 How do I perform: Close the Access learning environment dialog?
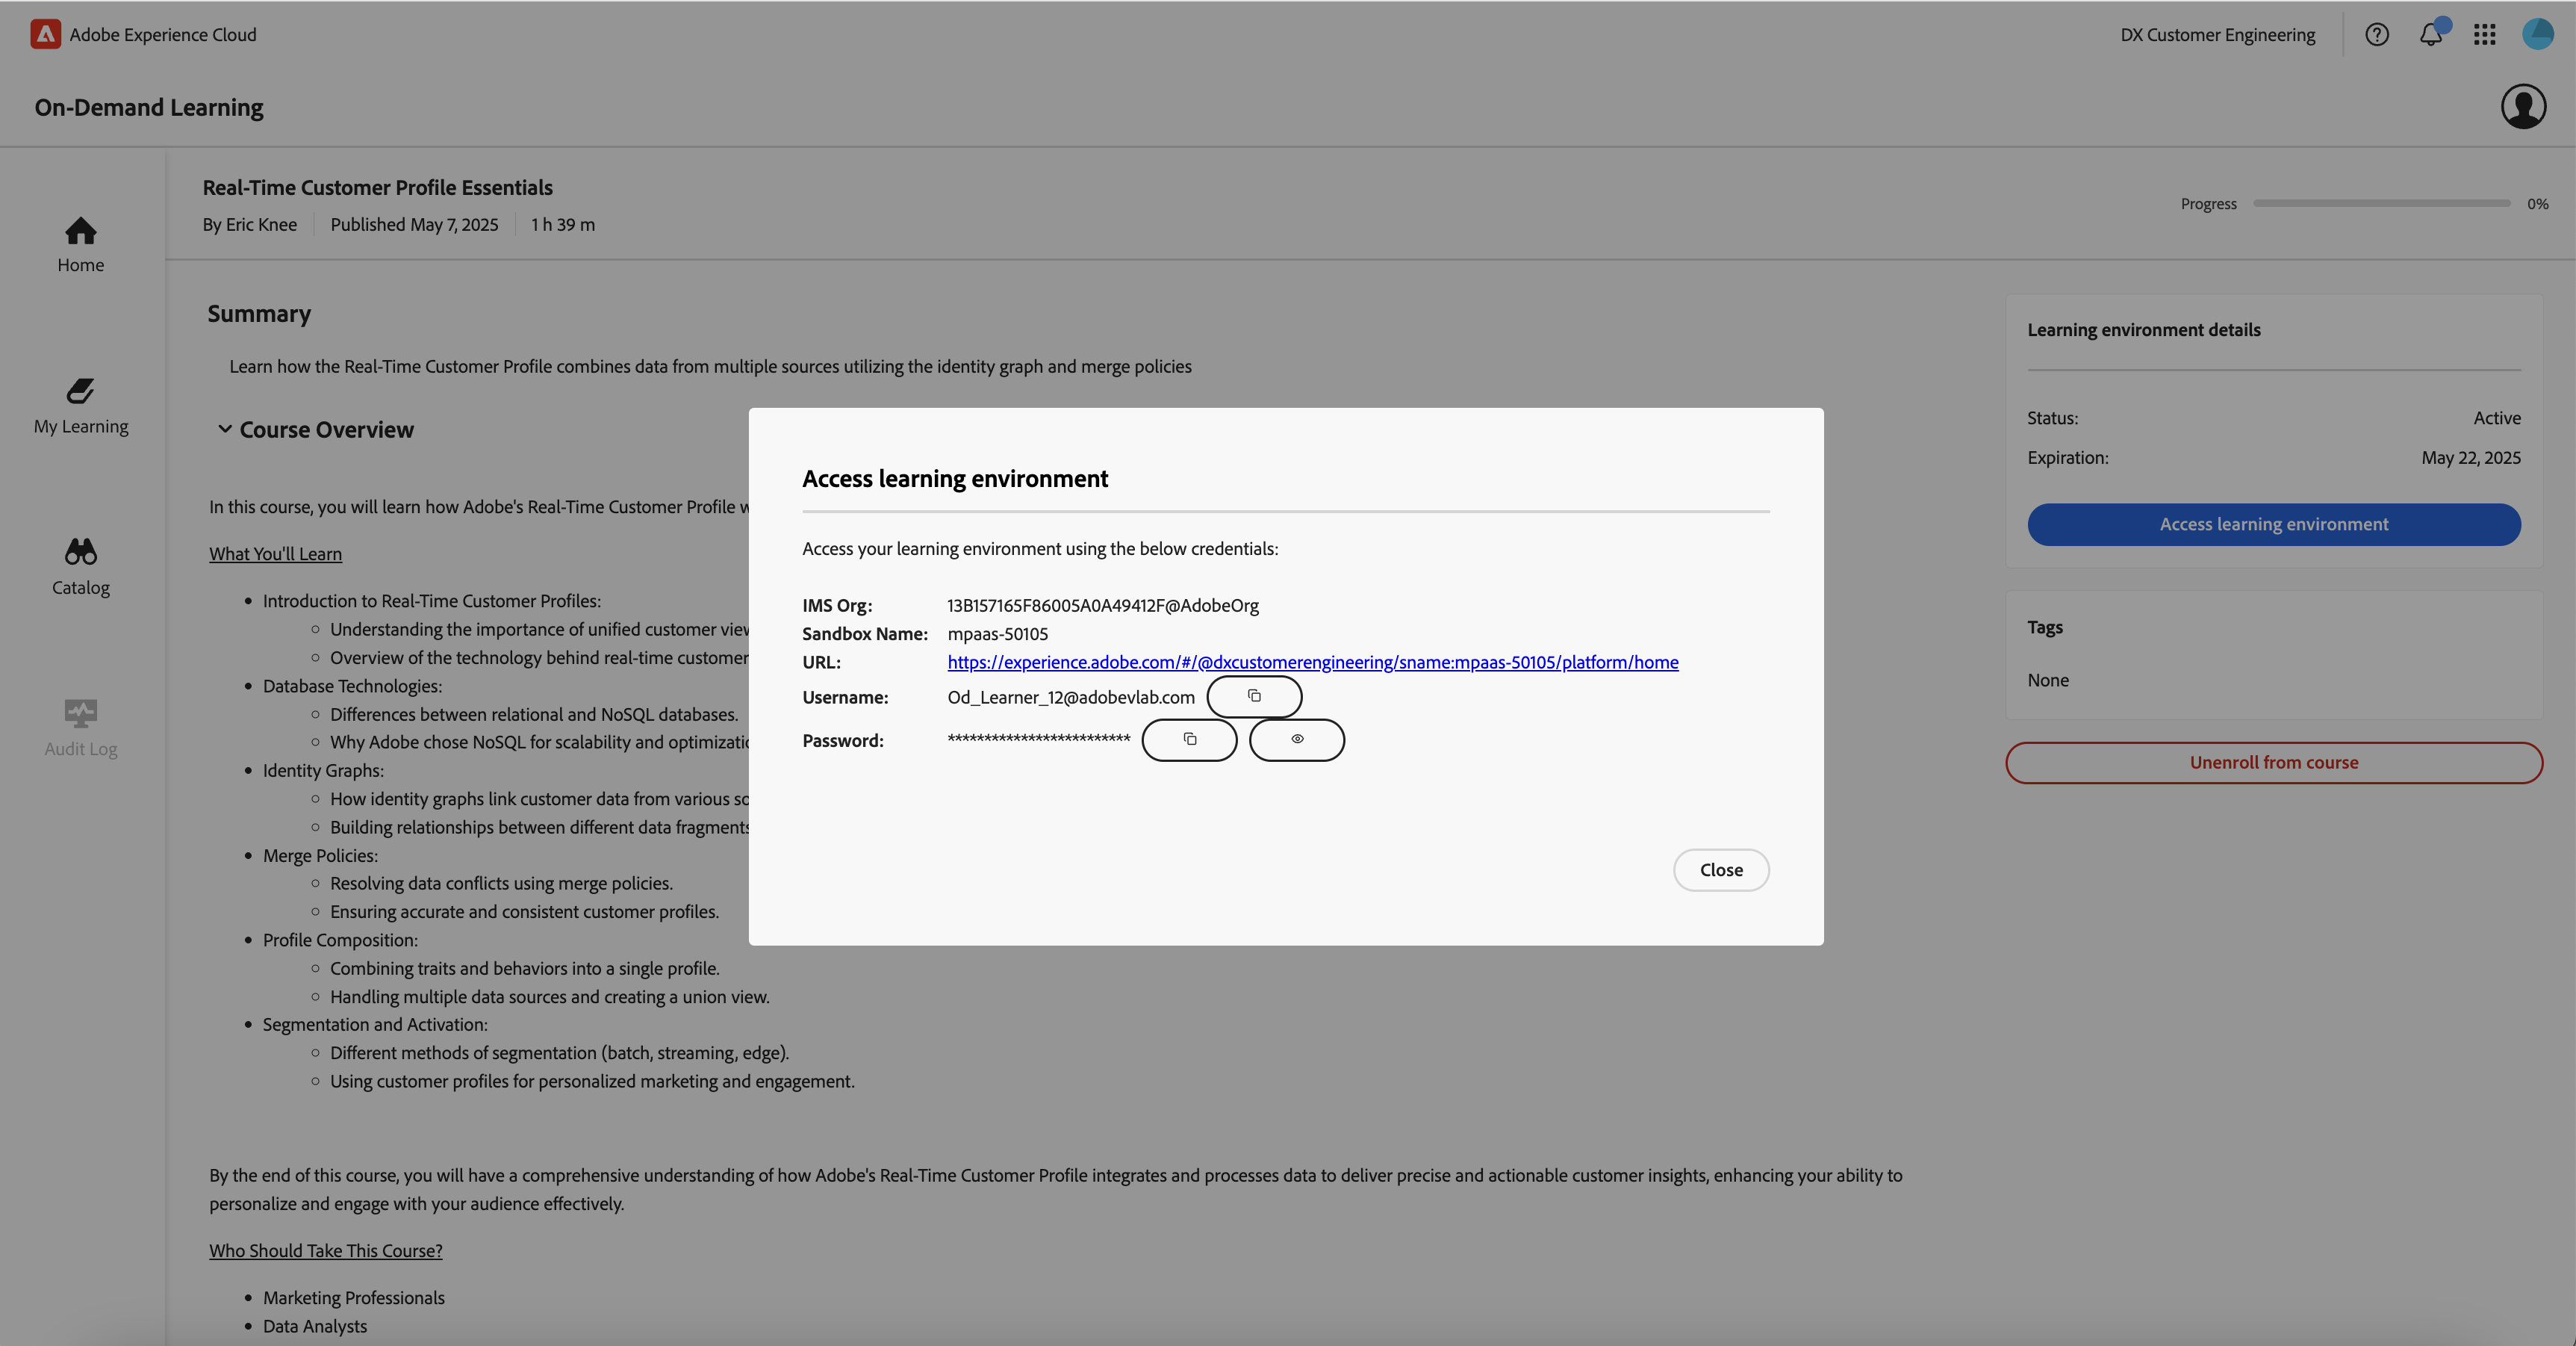point(1721,869)
